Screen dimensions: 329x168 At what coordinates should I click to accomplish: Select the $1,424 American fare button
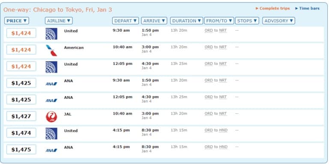tap(21, 50)
